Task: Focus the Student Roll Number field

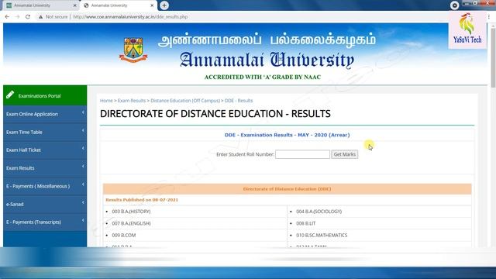Action: tap(302, 154)
